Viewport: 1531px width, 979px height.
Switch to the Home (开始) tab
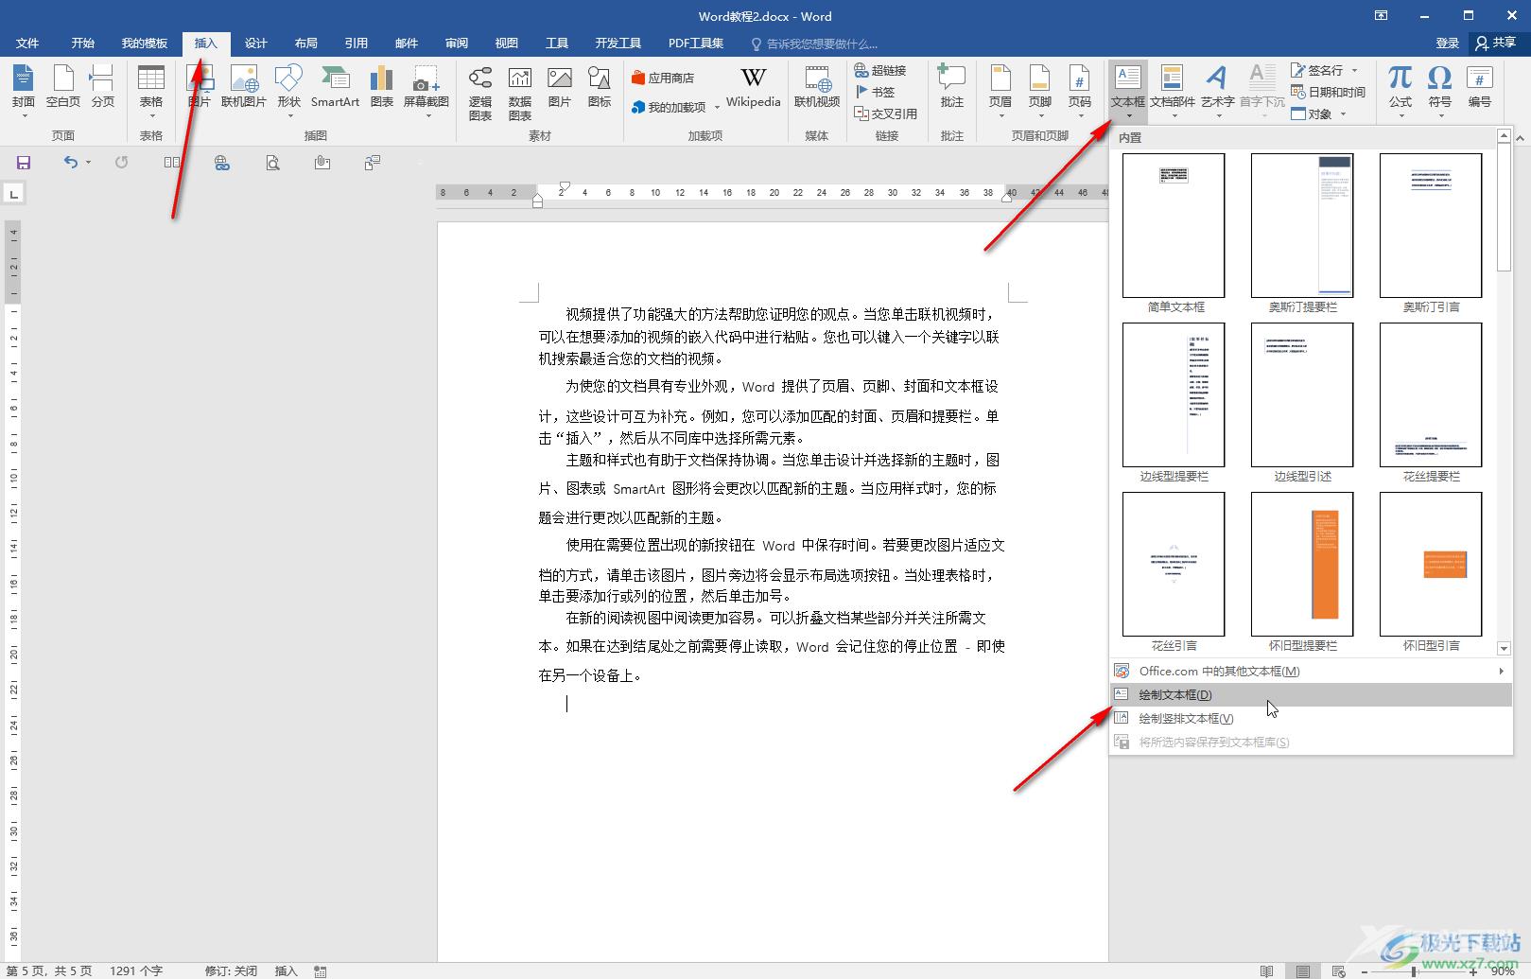[83, 44]
